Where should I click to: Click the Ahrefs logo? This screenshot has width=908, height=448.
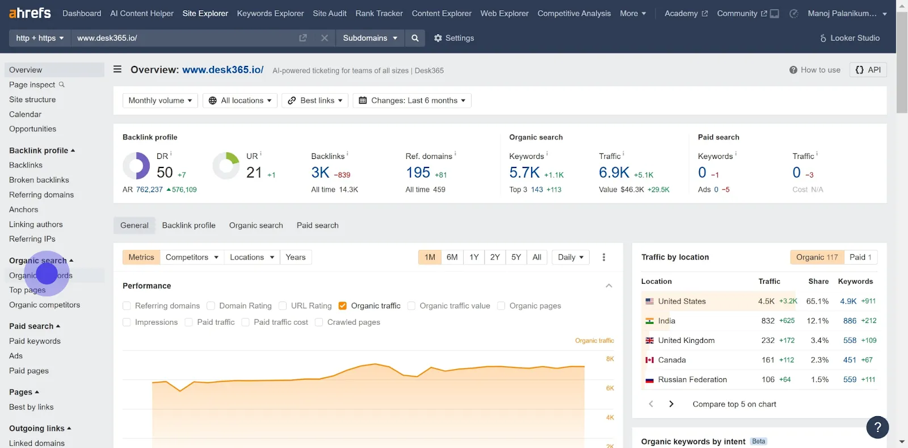30,13
